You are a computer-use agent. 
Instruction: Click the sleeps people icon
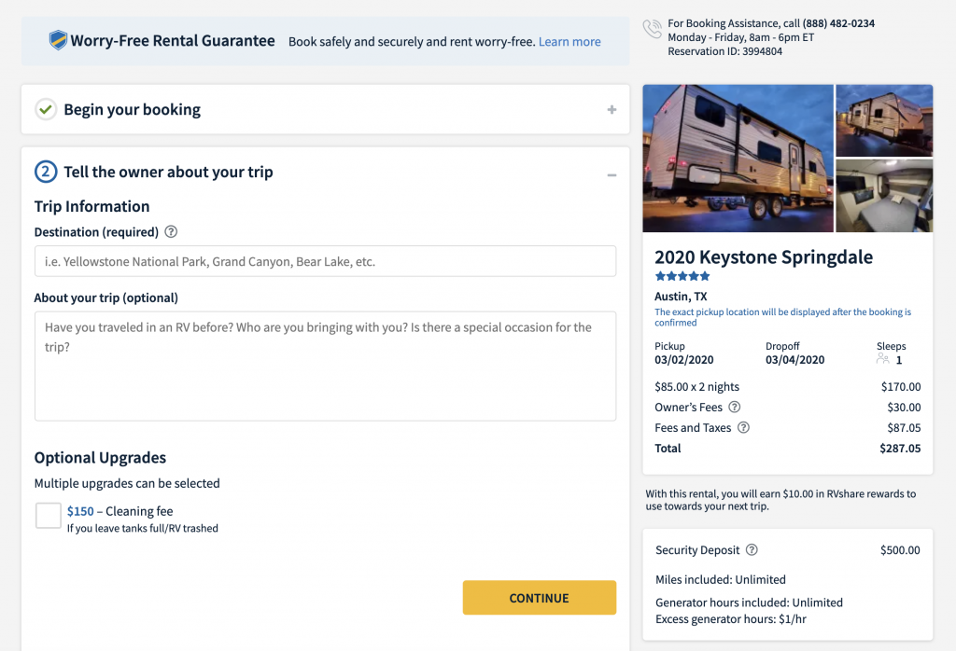tap(883, 359)
